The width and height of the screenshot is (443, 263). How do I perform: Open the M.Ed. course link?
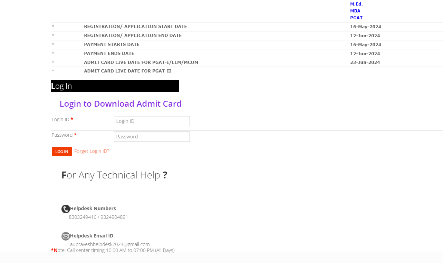[x=356, y=4]
